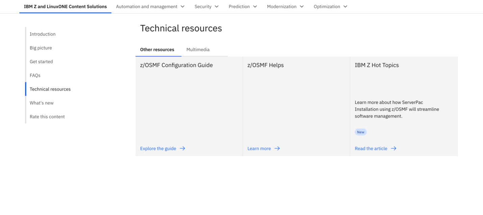Expand the Modernization menu
Viewport: 483px width, 215px height.
(285, 6)
